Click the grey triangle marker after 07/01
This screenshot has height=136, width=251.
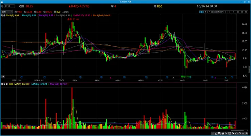[x=173, y=78]
